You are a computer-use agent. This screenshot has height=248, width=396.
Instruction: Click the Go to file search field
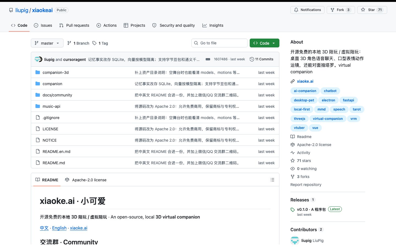[x=219, y=43]
